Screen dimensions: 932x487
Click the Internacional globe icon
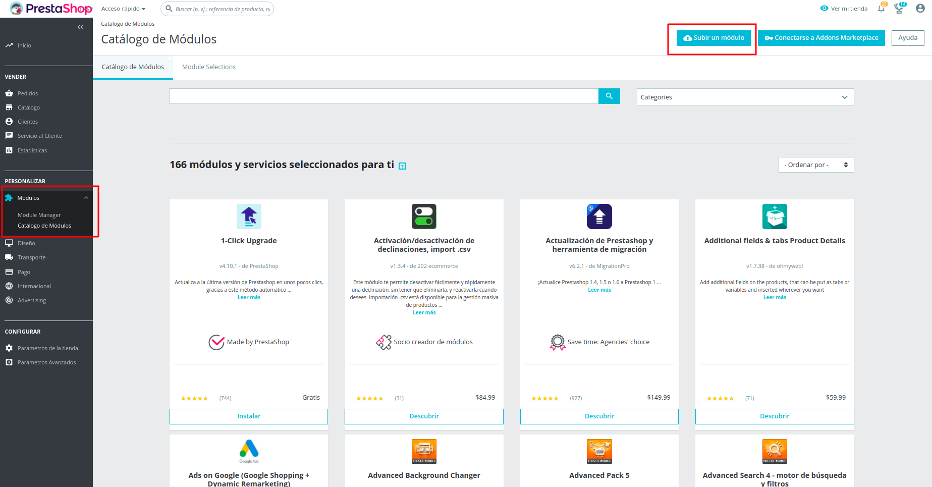coord(9,286)
